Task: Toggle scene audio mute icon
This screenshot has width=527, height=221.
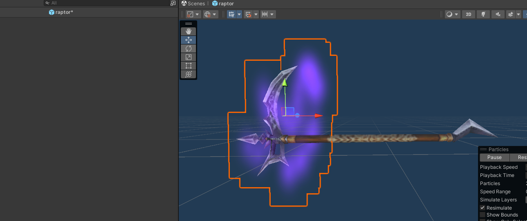Action: 498,14
